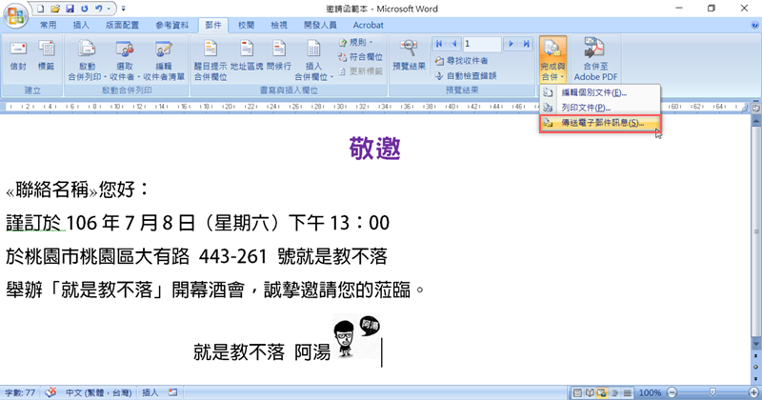Open the 版面配置 tab

pyautogui.click(x=122, y=25)
